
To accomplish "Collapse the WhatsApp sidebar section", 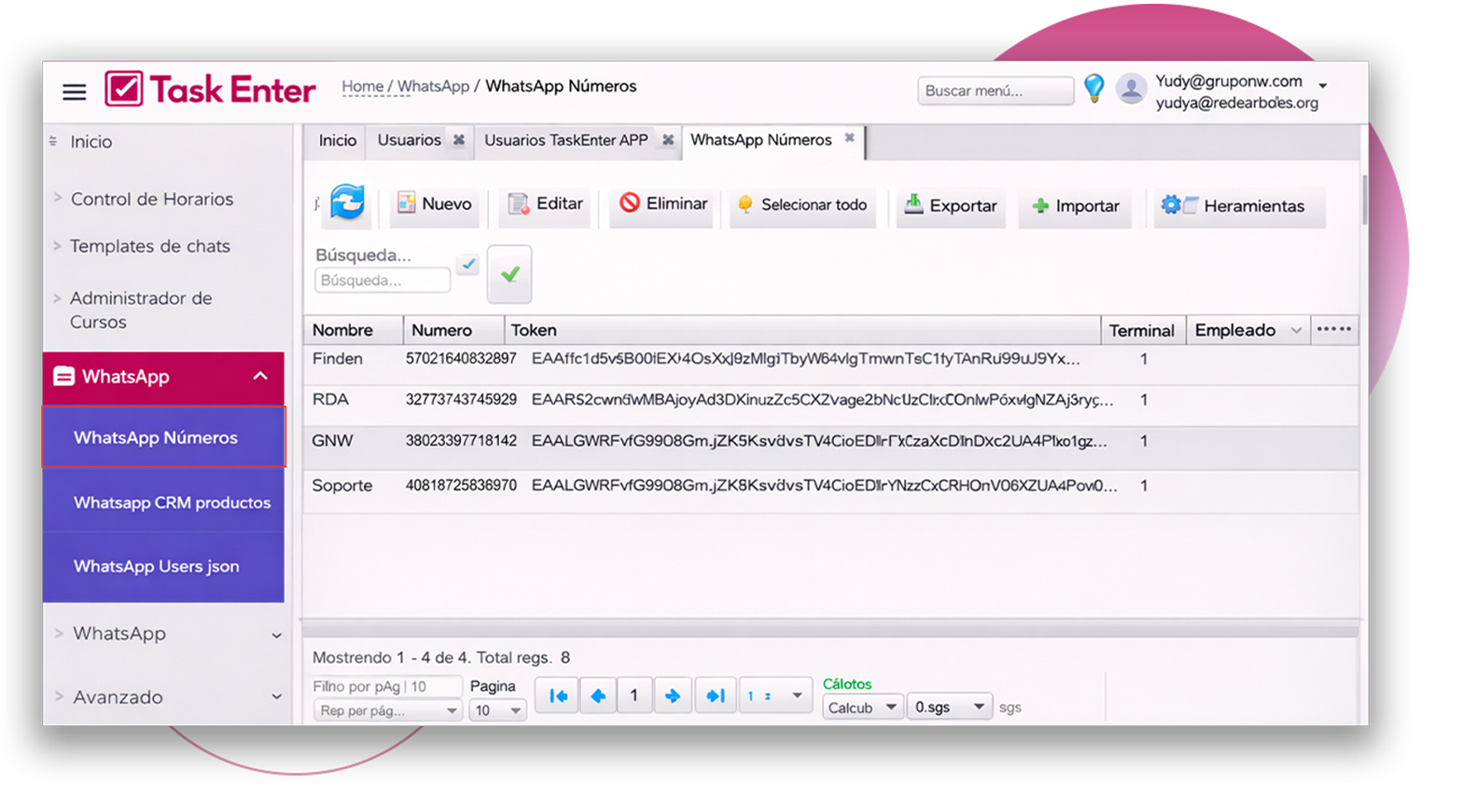I will (260, 377).
